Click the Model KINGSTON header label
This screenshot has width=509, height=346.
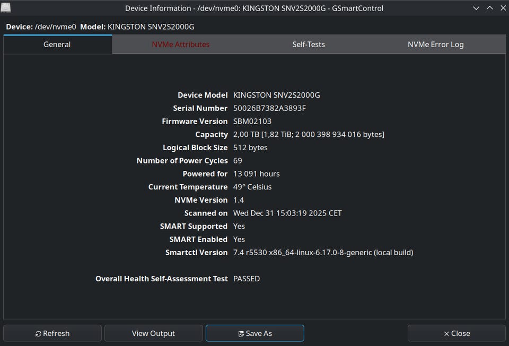pyautogui.click(x=137, y=27)
